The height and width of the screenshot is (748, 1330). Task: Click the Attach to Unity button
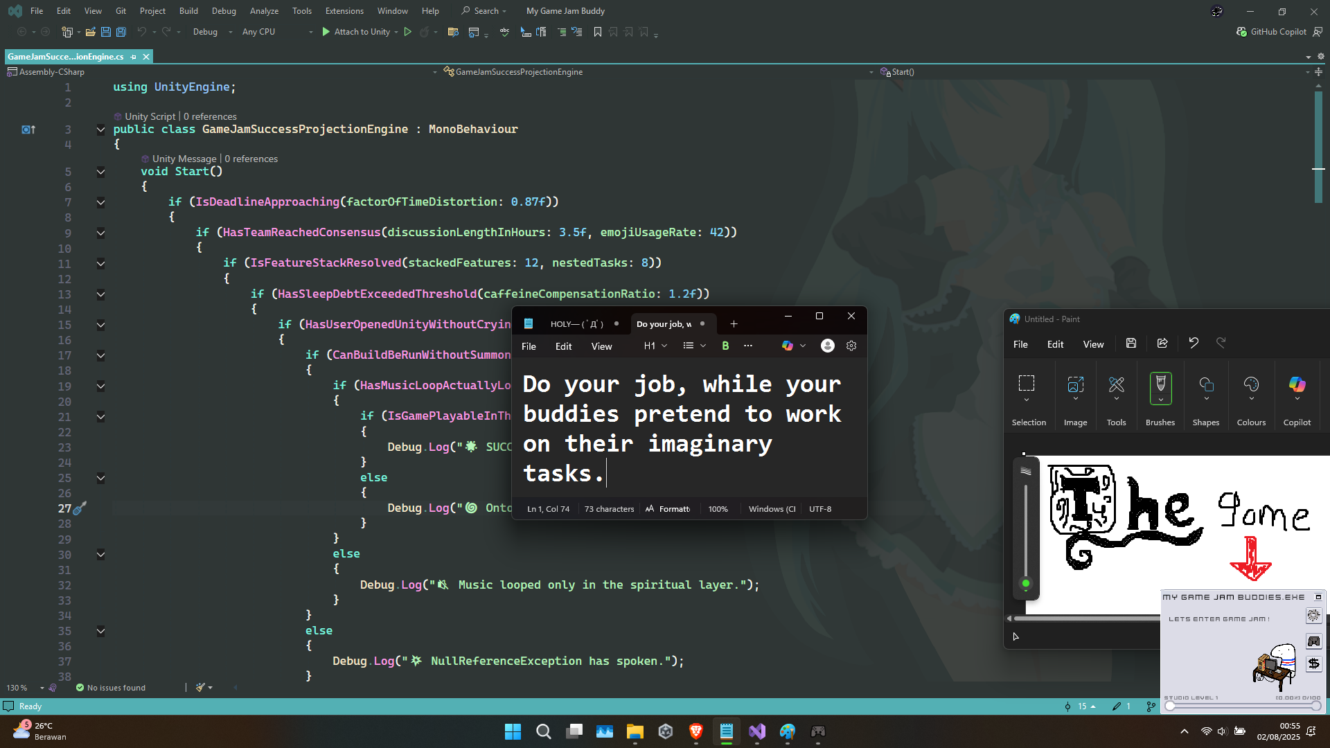pyautogui.click(x=356, y=32)
